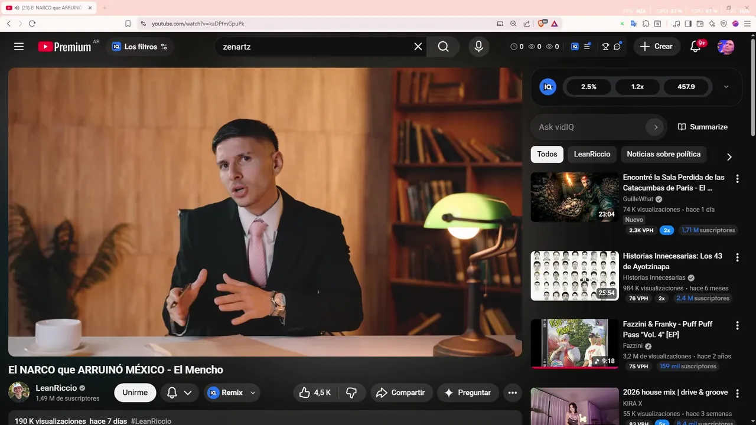Open music note playlist icon
Viewport: 756px width, 425px height.
676,24
